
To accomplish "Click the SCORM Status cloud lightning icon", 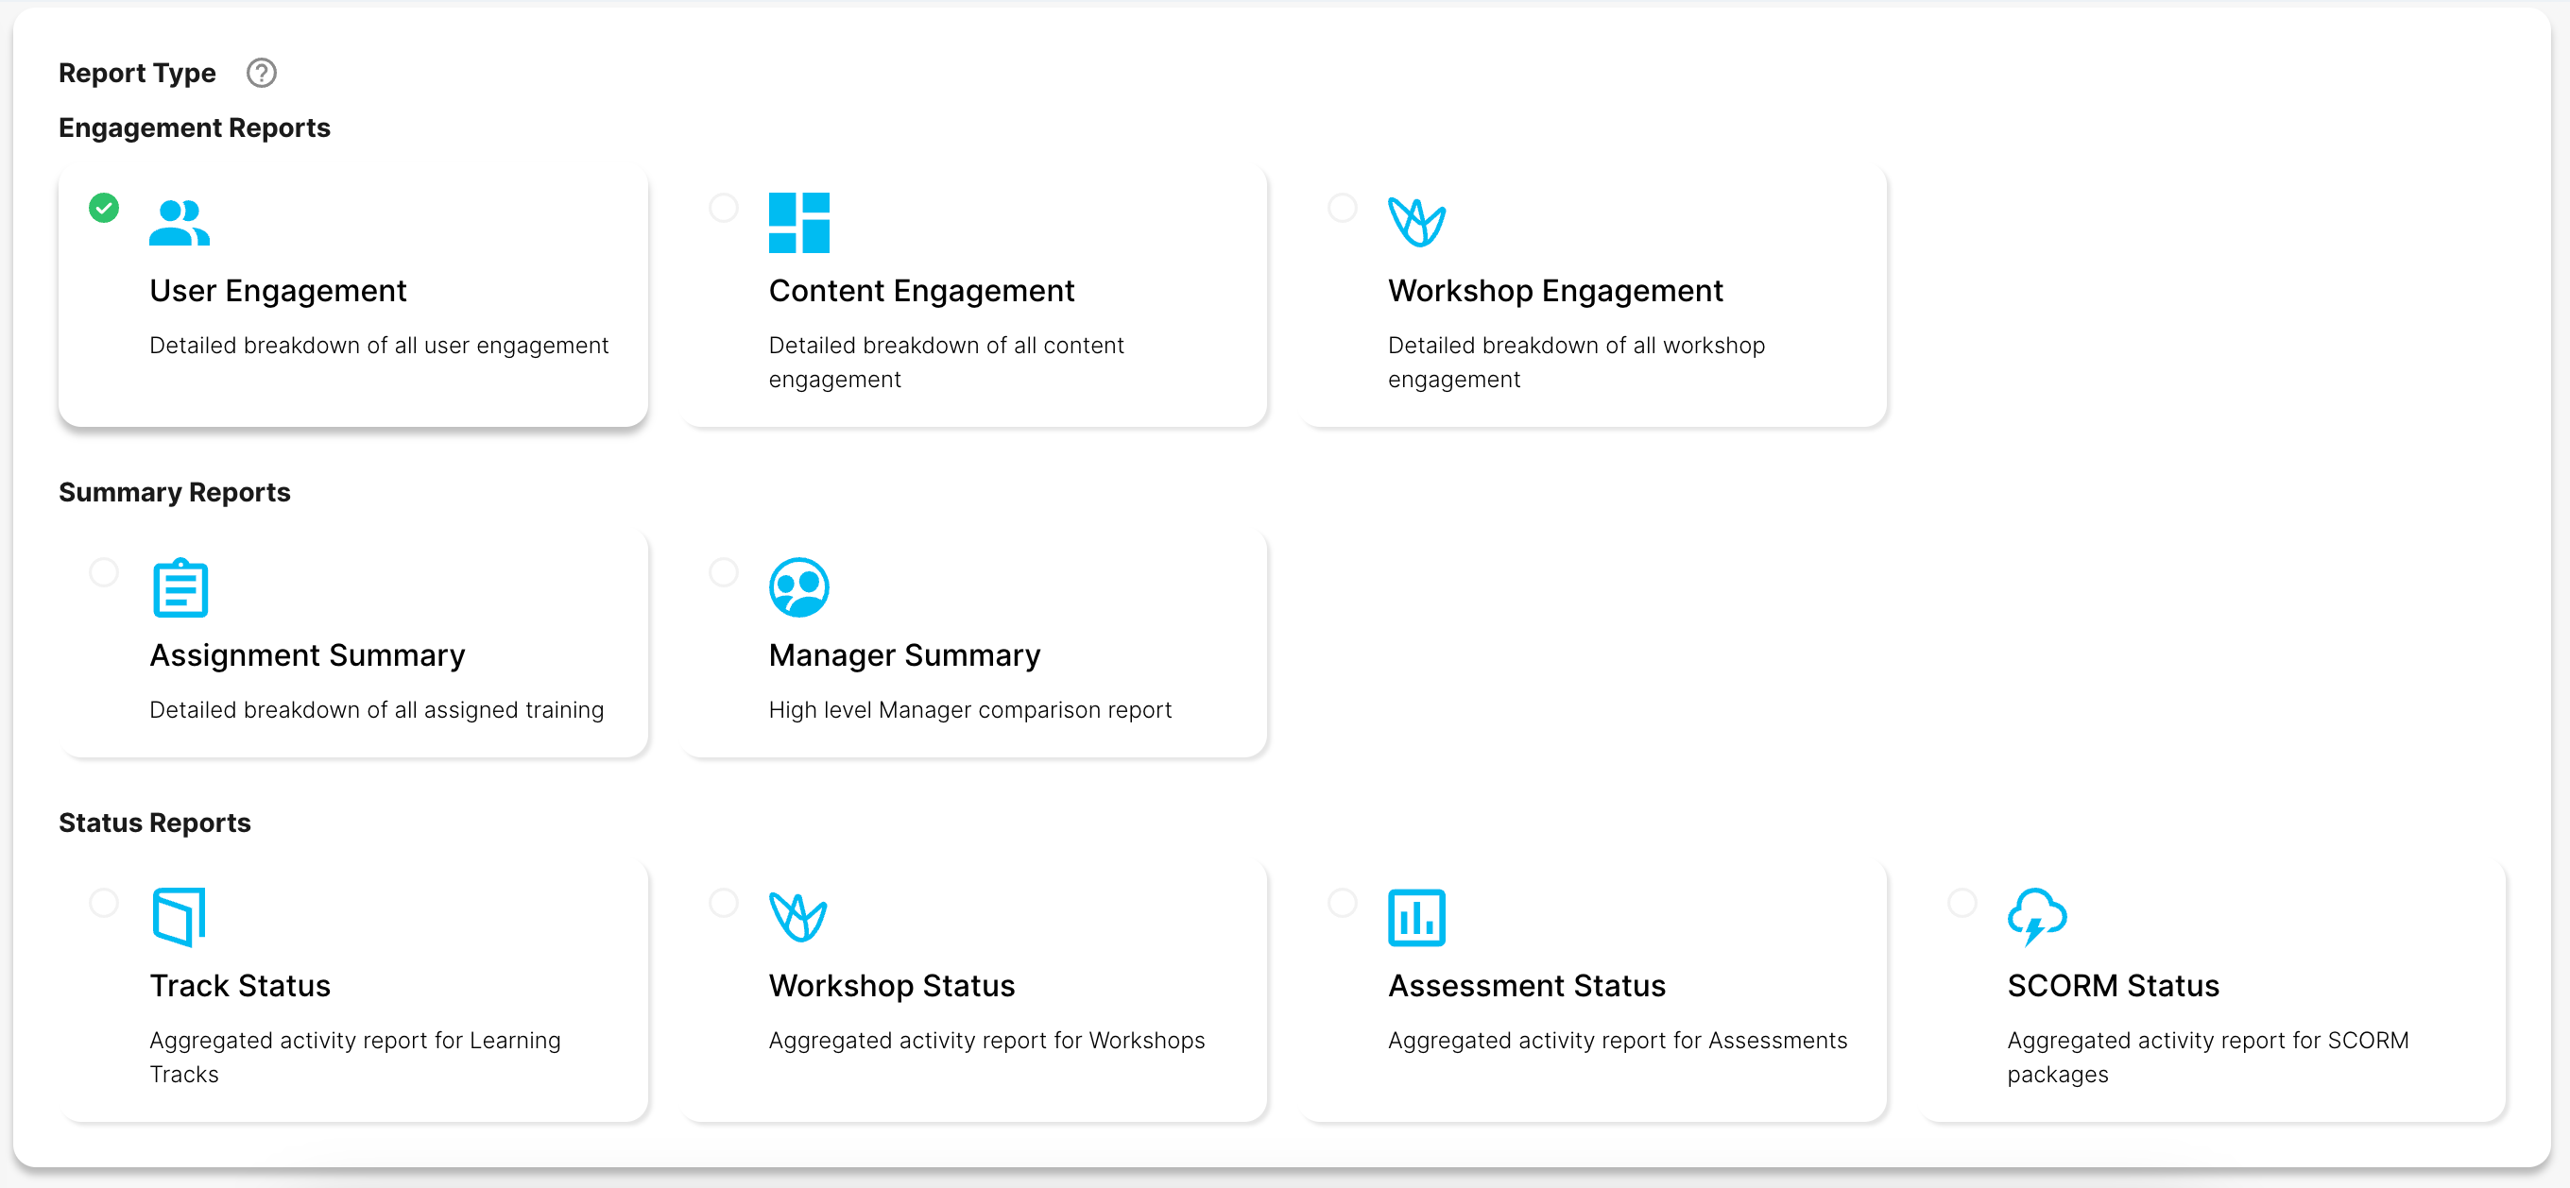I will coord(2036,917).
